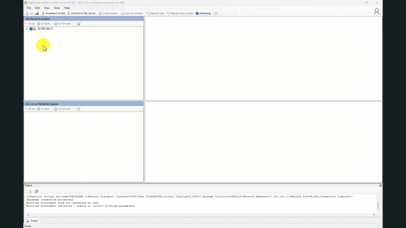Click Go Up in SQL Server Metadata Explorer
The width and height of the screenshot is (406, 228).
point(30,109)
